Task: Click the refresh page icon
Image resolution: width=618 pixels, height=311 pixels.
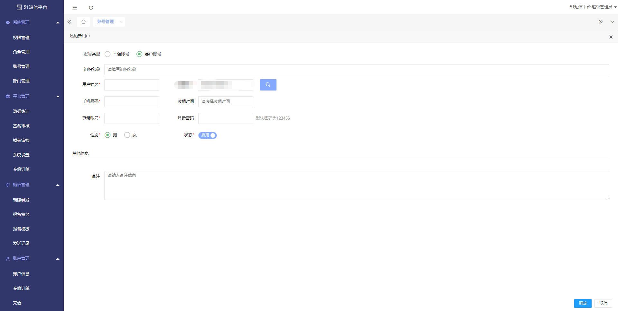Action: [x=91, y=7]
